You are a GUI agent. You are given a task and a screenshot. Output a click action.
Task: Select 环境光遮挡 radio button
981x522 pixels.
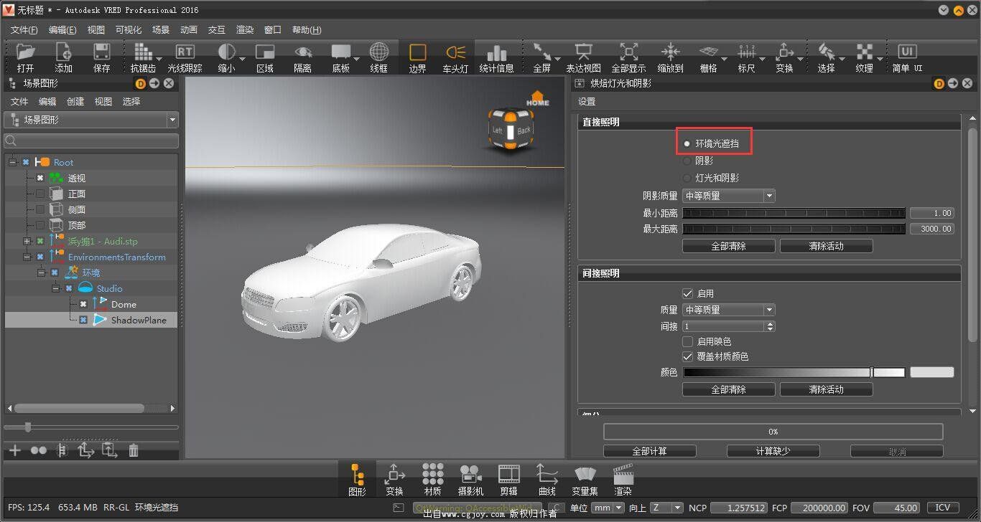pyautogui.click(x=687, y=143)
